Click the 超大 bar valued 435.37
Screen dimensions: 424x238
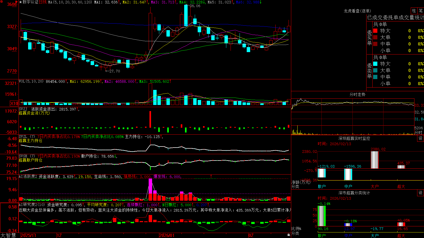401,167
